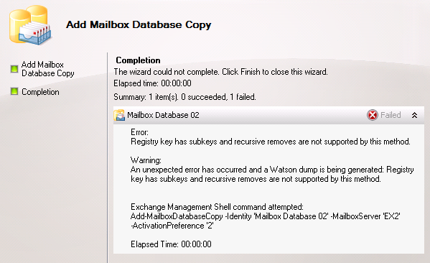Screen dimensions: 430x263
Task: Click the Exchange Management Shell command attempted label
Action: (x=217, y=207)
